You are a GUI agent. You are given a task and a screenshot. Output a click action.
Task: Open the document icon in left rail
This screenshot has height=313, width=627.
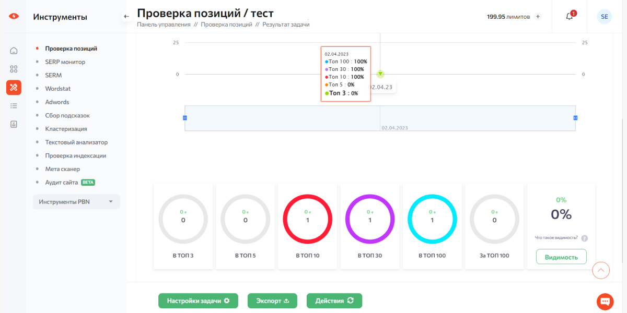(14, 124)
